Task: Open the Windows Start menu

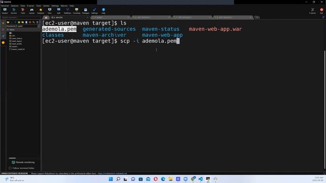Action: click(111, 179)
